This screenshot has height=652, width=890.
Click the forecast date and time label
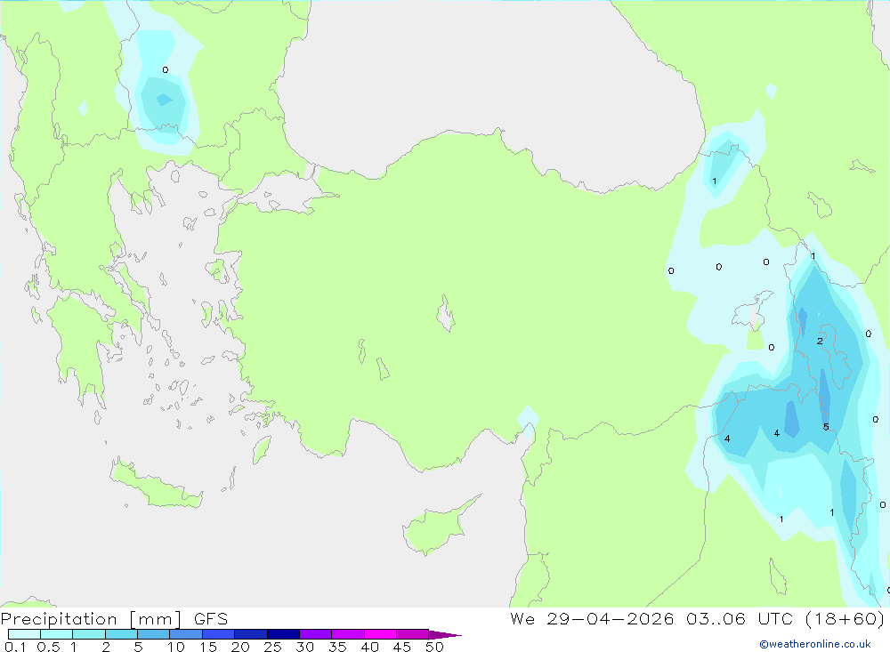697,618
